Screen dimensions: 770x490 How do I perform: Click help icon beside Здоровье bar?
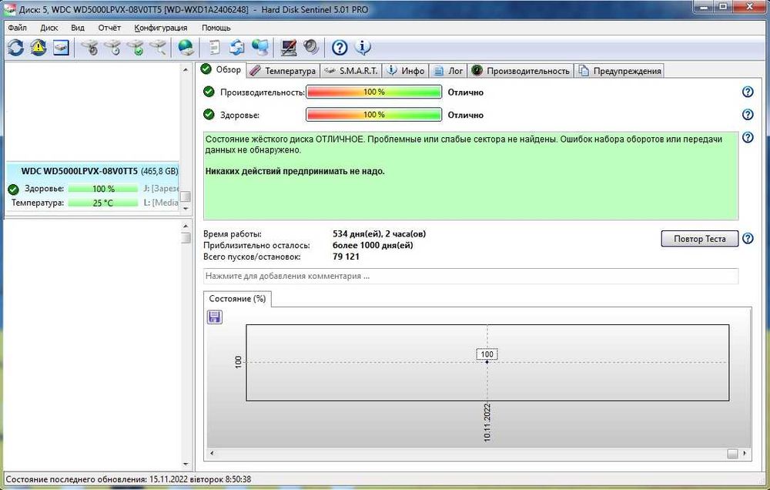[748, 115]
